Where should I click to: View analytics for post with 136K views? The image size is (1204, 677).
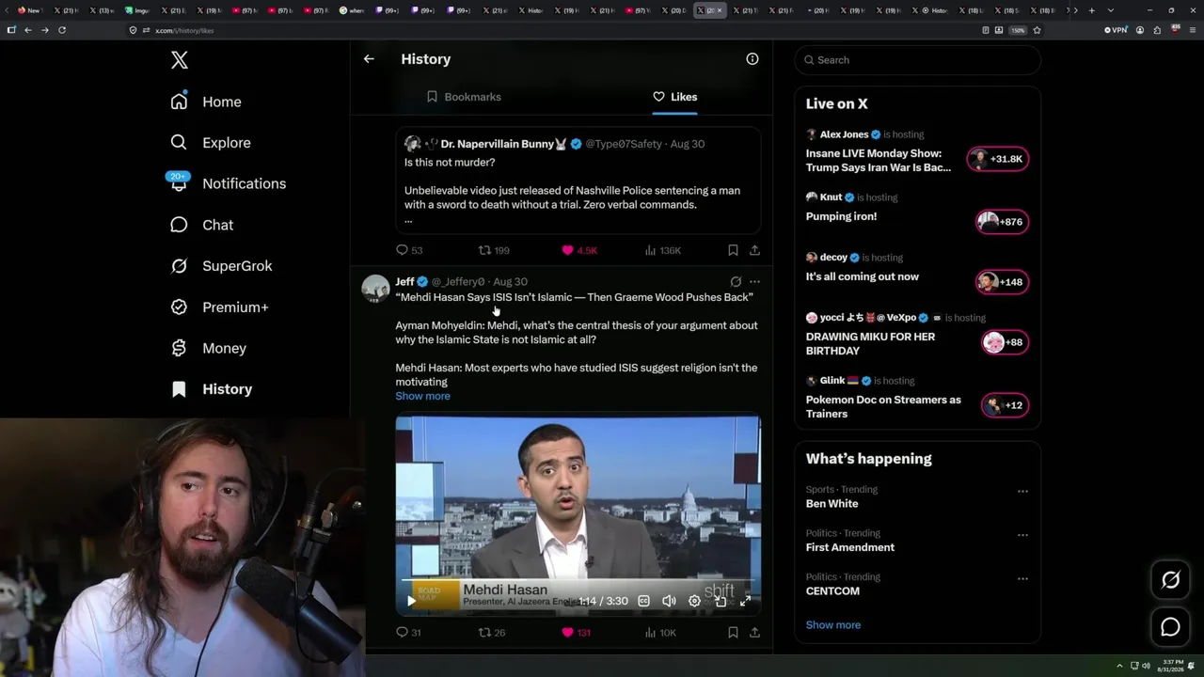pos(662,250)
